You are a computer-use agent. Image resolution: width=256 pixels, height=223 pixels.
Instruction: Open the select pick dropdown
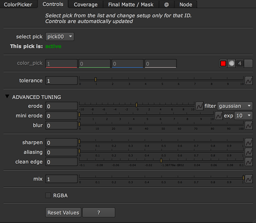(60, 37)
